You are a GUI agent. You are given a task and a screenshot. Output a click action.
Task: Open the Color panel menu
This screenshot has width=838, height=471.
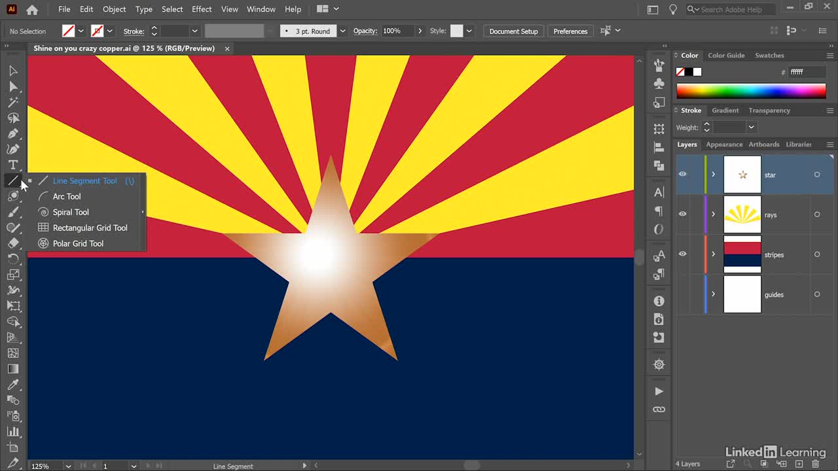(x=830, y=56)
